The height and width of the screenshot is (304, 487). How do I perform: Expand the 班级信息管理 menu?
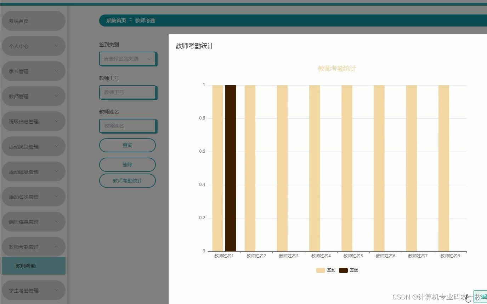click(34, 121)
